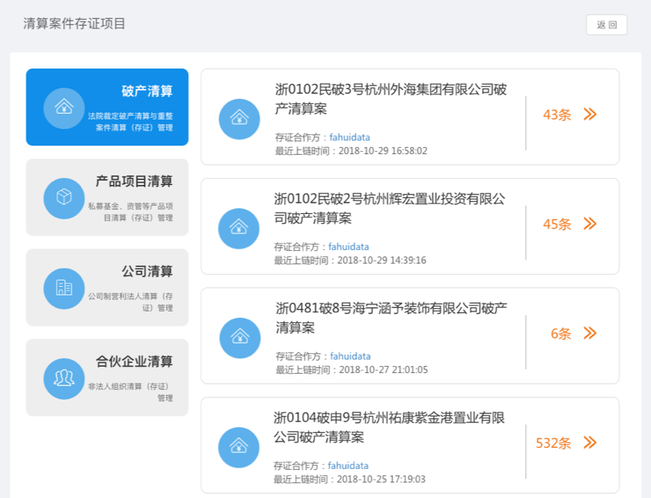Click the building icon for 公司清算
The width and height of the screenshot is (651, 498).
64,287
